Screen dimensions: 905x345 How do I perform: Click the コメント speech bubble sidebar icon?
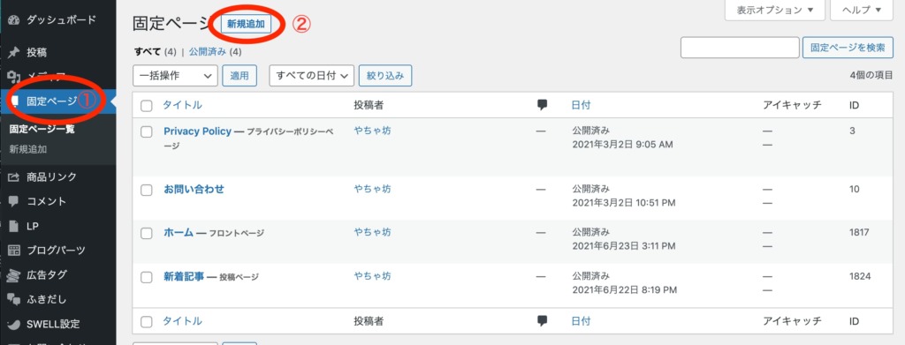(x=14, y=201)
